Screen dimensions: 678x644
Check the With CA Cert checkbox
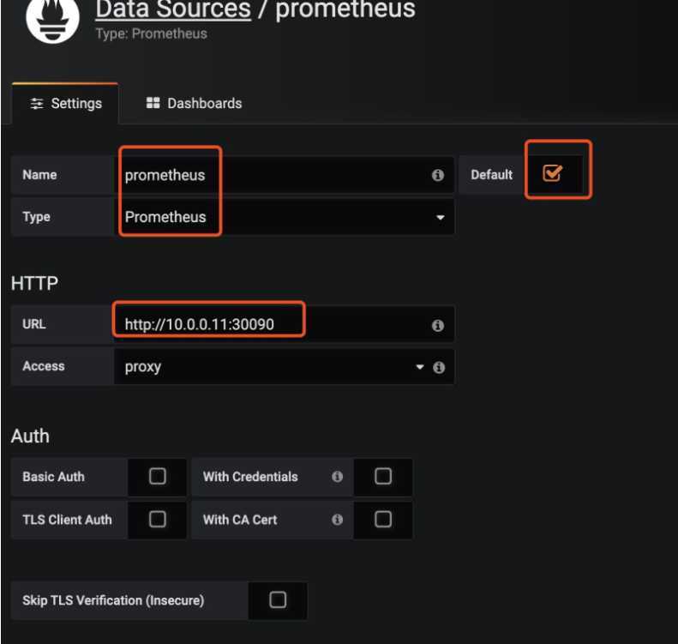383,520
